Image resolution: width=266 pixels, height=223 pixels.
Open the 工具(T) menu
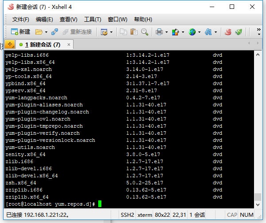click(93, 20)
